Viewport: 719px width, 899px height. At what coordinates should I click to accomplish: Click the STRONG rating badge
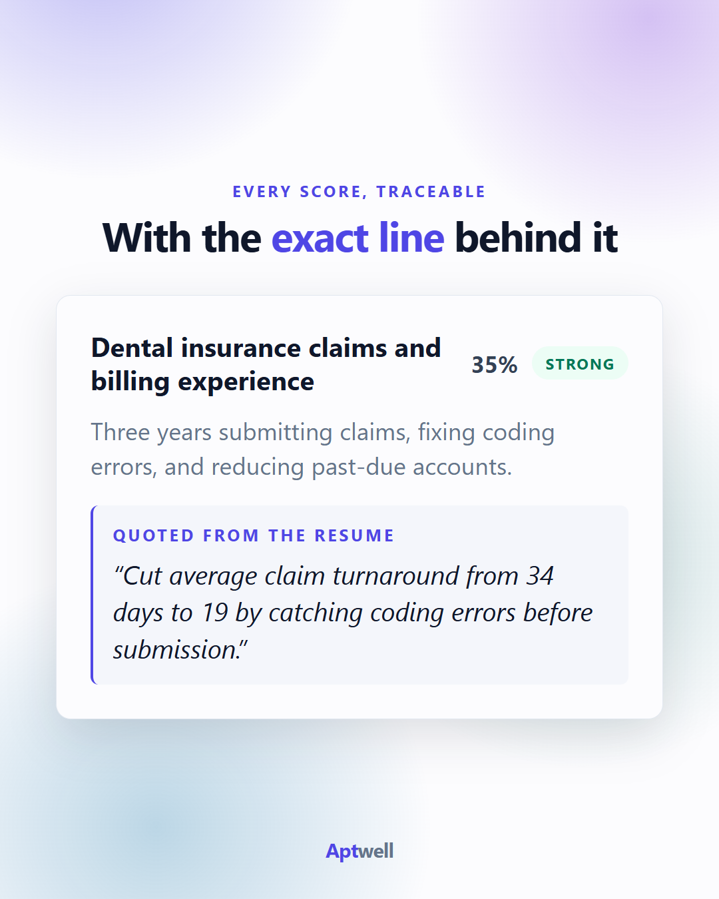580,364
